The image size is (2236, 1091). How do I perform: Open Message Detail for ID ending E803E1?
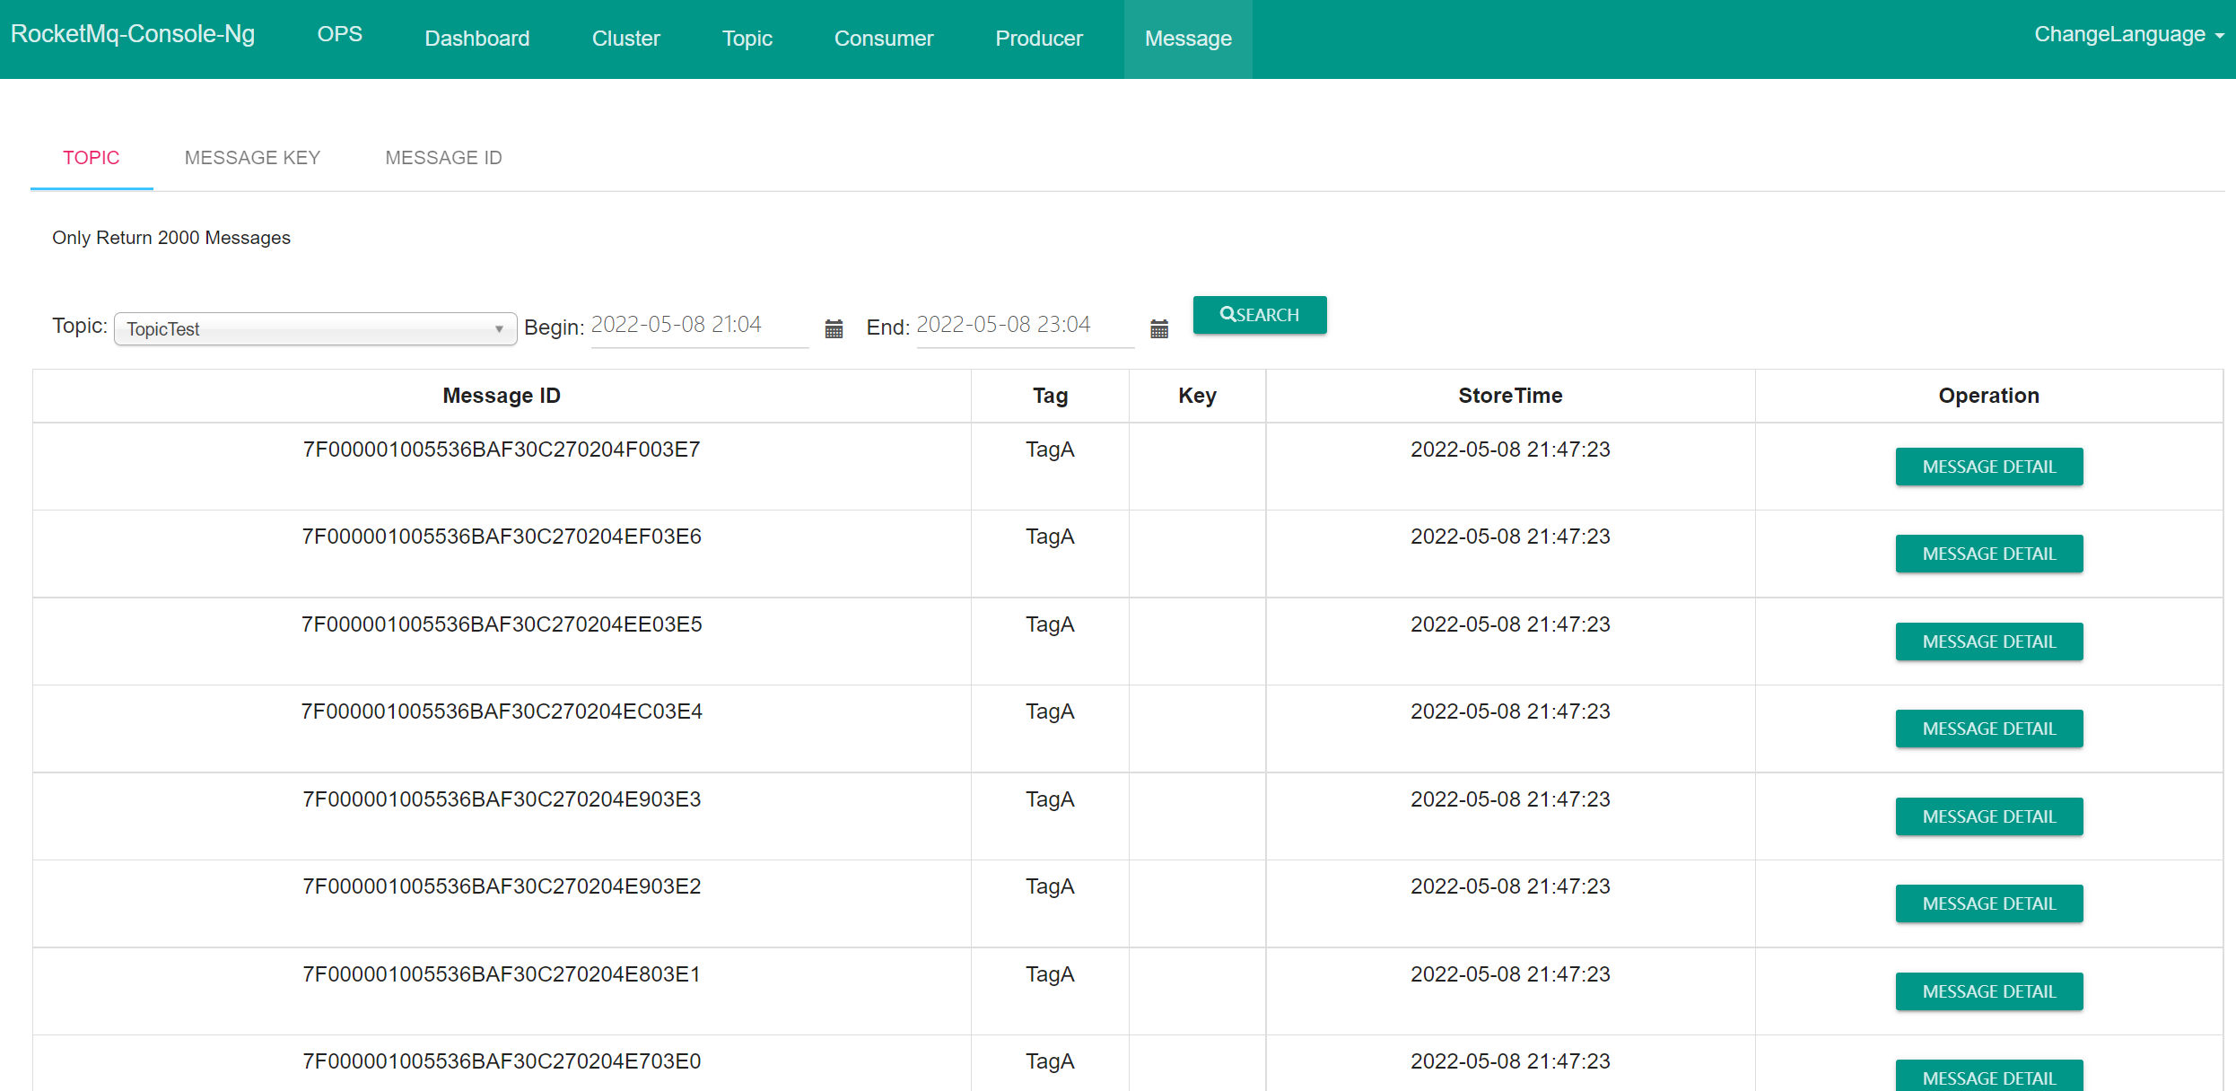[1988, 991]
